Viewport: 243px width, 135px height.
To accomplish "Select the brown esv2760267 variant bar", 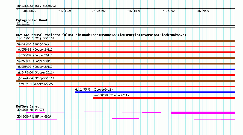I will pos(126,41).
